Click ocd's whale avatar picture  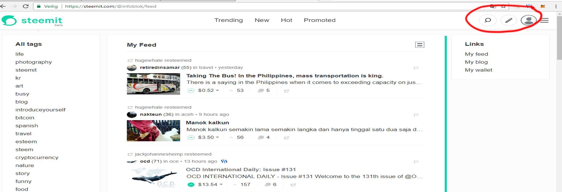click(x=132, y=162)
